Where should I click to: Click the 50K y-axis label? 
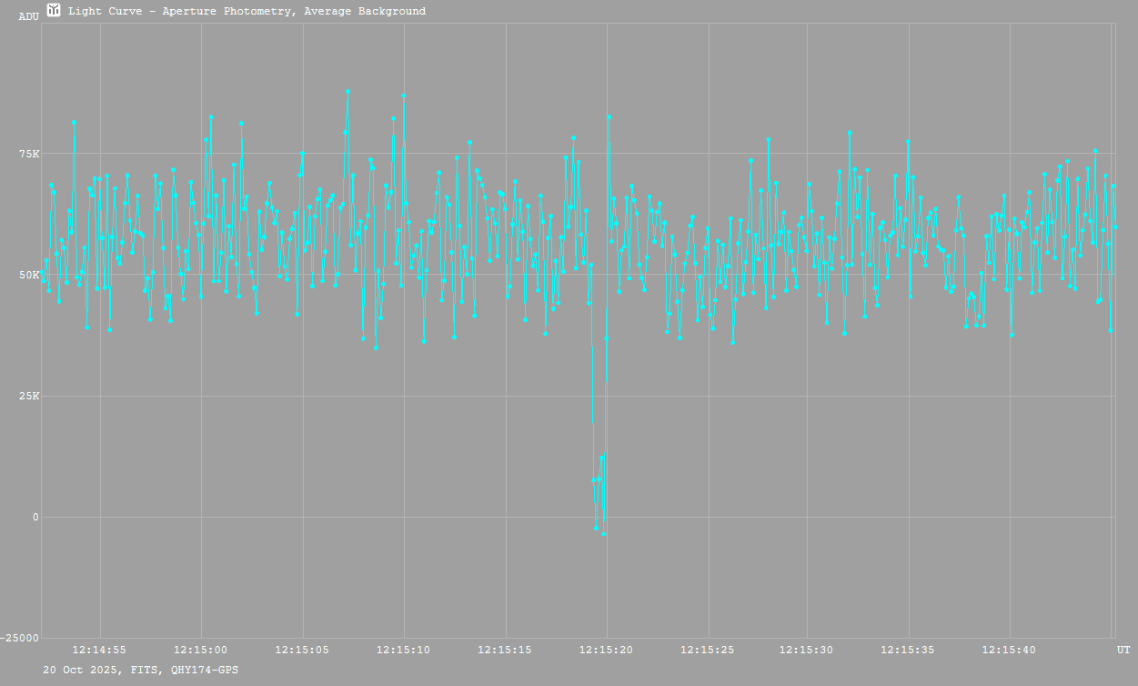[x=29, y=275]
